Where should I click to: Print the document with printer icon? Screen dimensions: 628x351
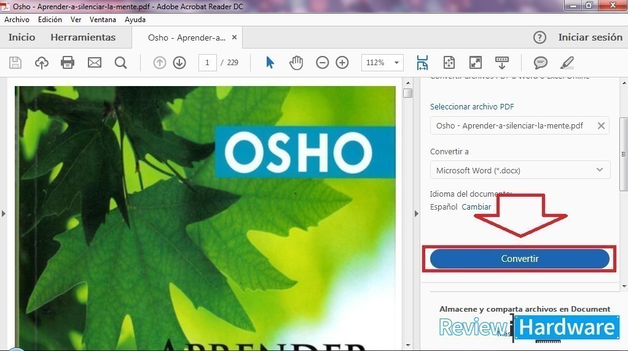click(68, 63)
